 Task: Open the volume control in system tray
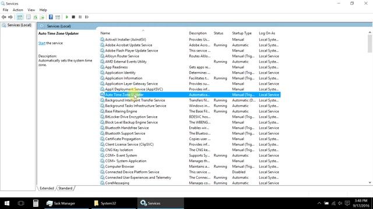coord(340,203)
